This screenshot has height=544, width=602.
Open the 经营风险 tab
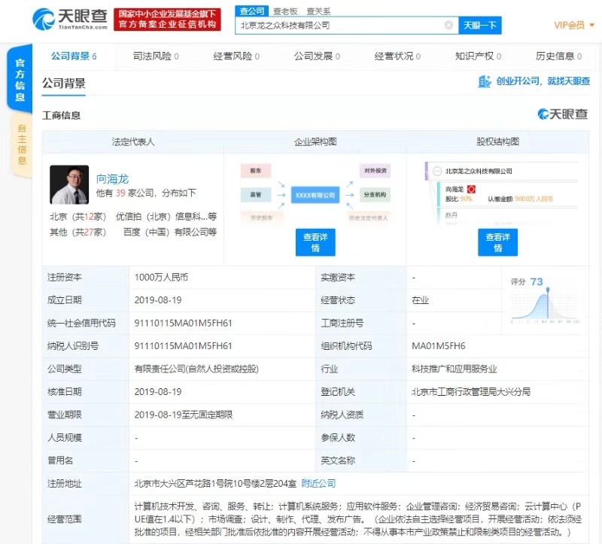236,56
